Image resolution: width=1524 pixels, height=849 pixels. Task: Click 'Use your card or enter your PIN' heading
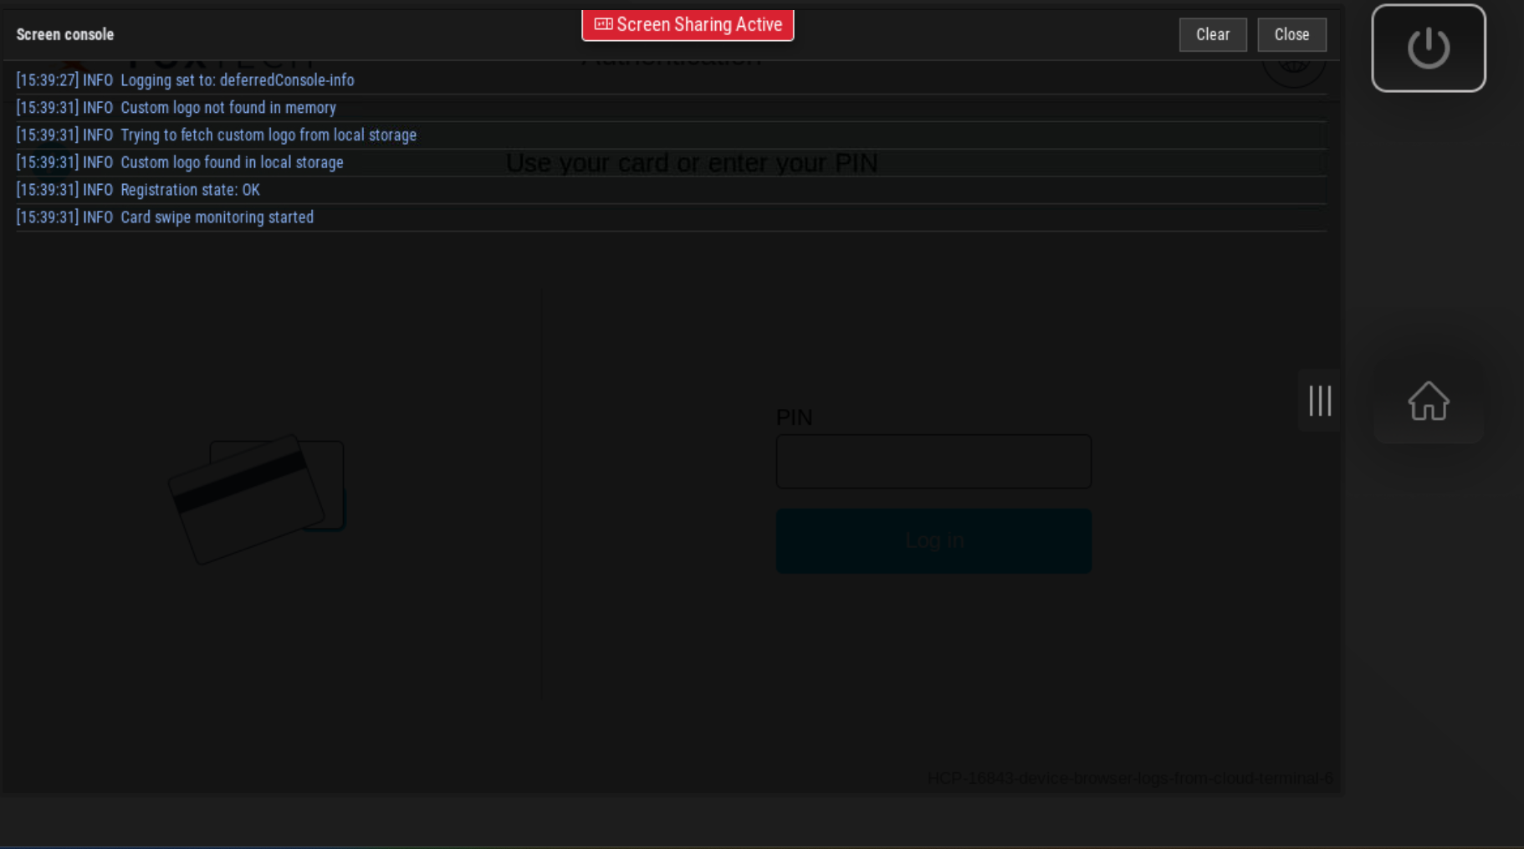692,162
